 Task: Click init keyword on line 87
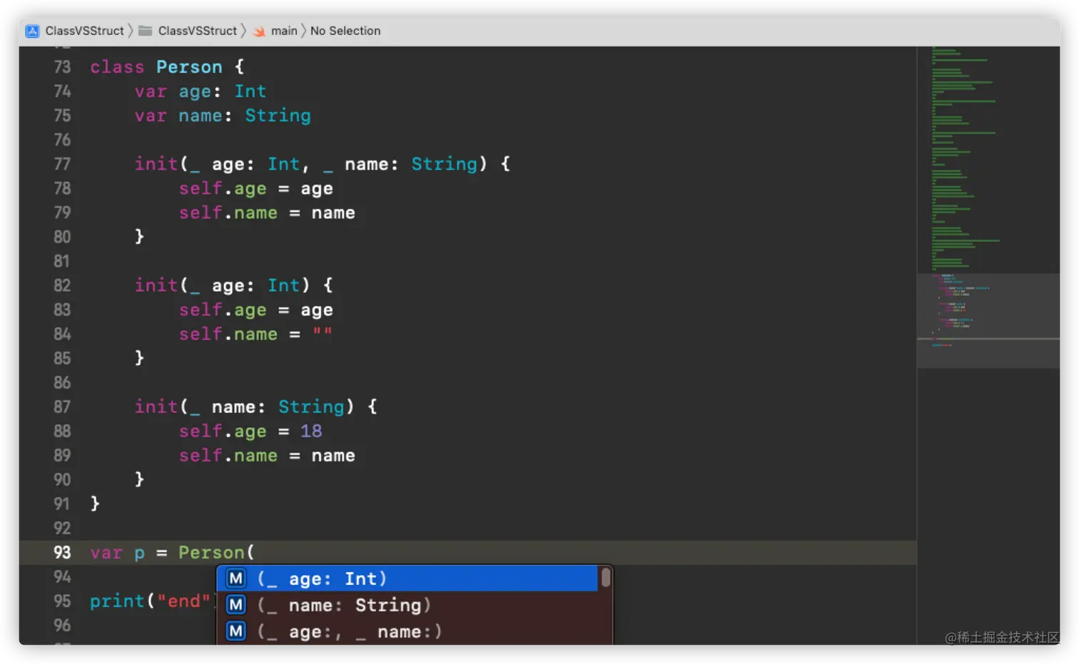[x=156, y=407]
